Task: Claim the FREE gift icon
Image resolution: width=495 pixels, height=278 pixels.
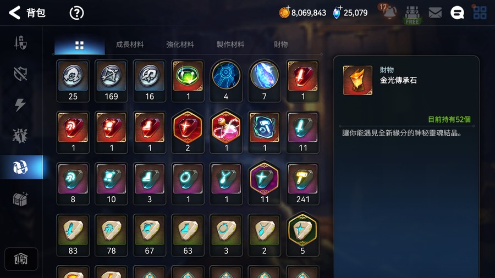Action: point(412,15)
